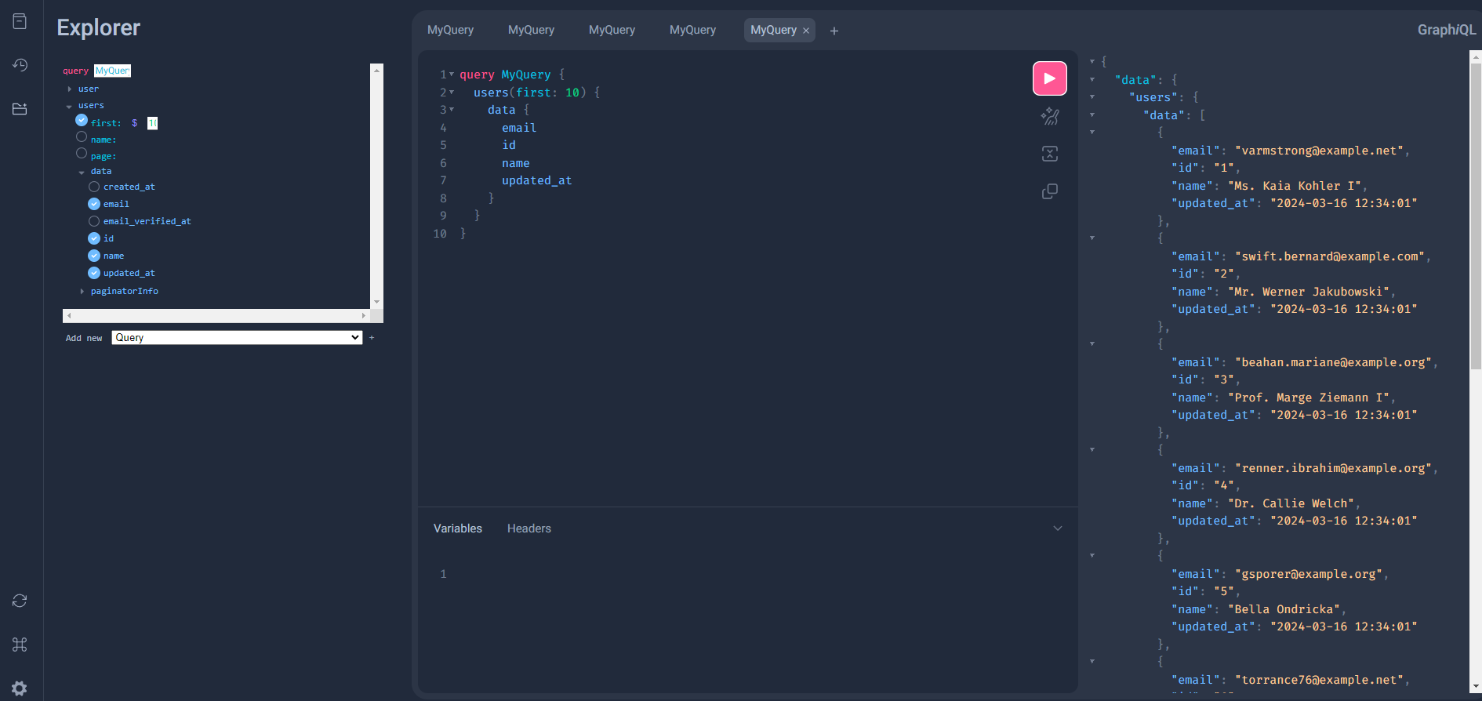Open keyboard shortcuts dialog icon
This screenshot has height=701, width=1482.
[20, 645]
